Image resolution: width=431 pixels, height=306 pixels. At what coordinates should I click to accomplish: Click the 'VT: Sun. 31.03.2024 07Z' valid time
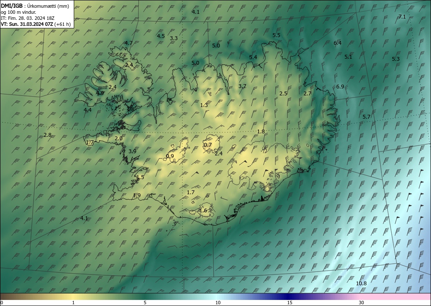(x=27, y=24)
